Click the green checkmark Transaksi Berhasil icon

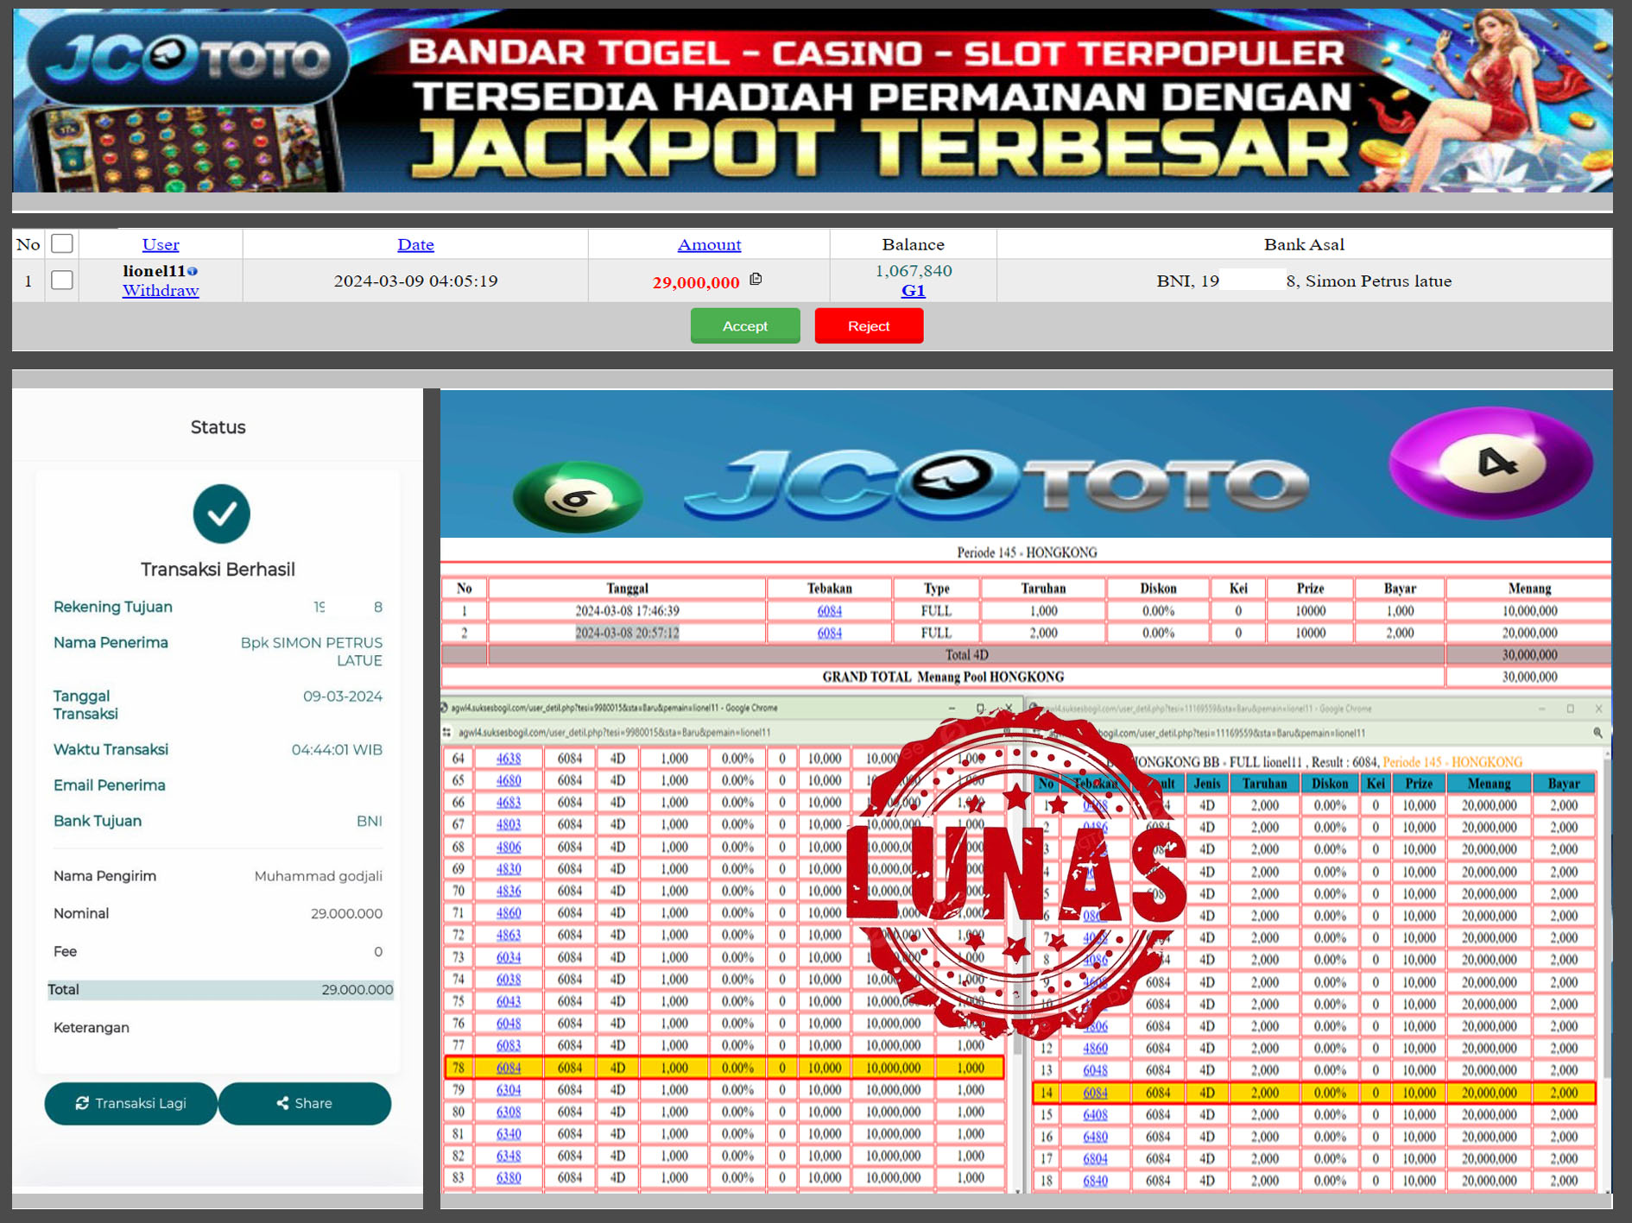222,514
